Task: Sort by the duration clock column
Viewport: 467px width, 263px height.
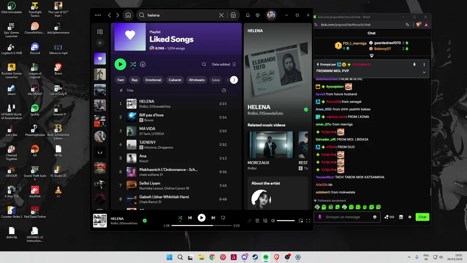Action: (224, 90)
